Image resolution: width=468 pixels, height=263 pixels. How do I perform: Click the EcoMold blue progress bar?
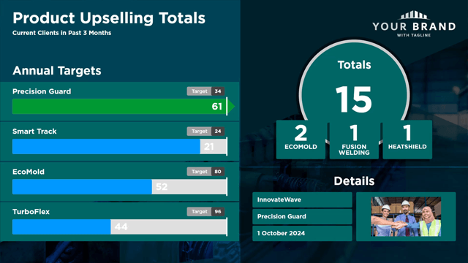82,187
